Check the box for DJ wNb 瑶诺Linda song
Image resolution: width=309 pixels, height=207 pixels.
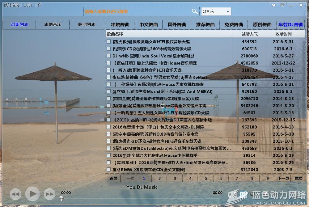tap(108, 56)
